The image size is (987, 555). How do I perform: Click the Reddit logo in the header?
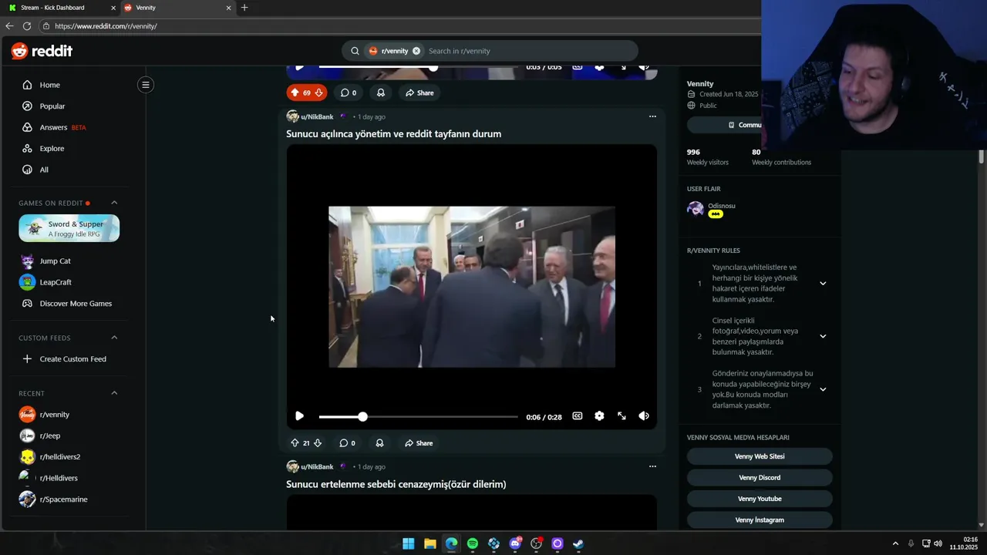pyautogui.click(x=42, y=51)
